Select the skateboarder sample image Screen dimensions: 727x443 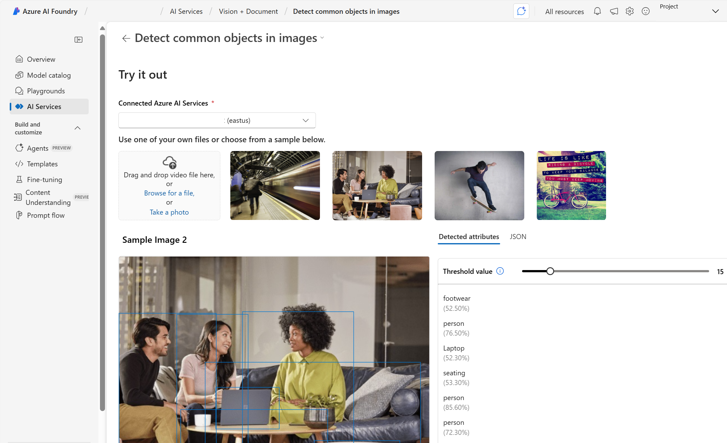click(479, 185)
